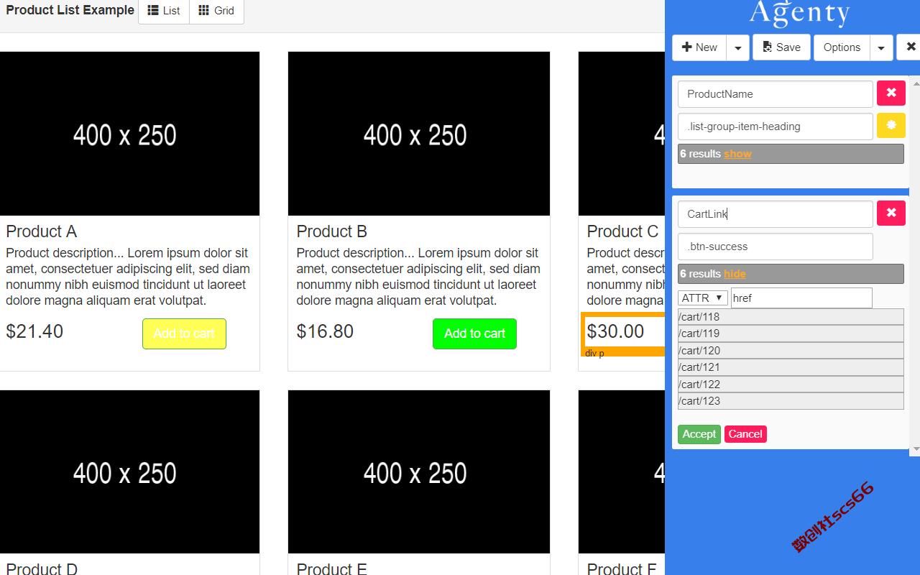Screen dimensions: 920x575
Task: Click the Product D heading
Action: coord(42,569)
